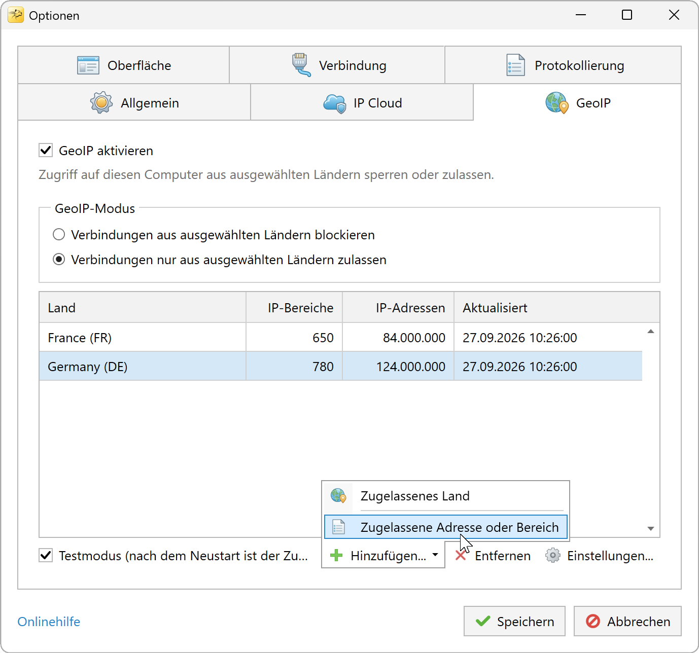The width and height of the screenshot is (699, 653).
Task: Click the list scrollbar down arrow
Action: coord(651,529)
